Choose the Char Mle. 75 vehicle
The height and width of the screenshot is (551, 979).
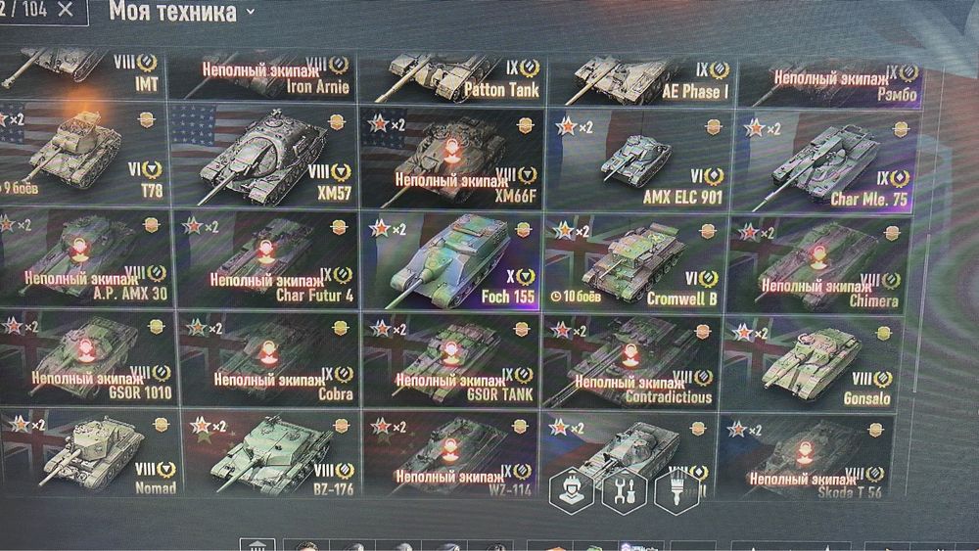[x=825, y=161]
